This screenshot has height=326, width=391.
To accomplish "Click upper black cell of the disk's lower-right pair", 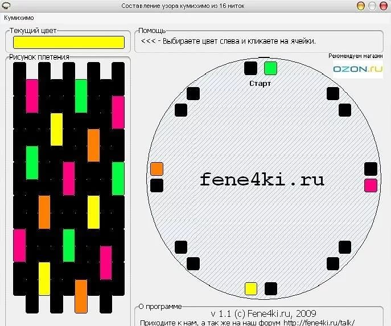I will pos(345,247).
